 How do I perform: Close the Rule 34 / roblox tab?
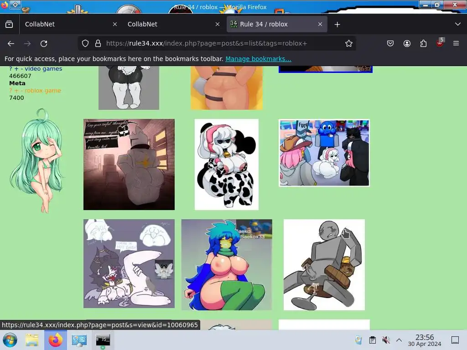(320, 24)
